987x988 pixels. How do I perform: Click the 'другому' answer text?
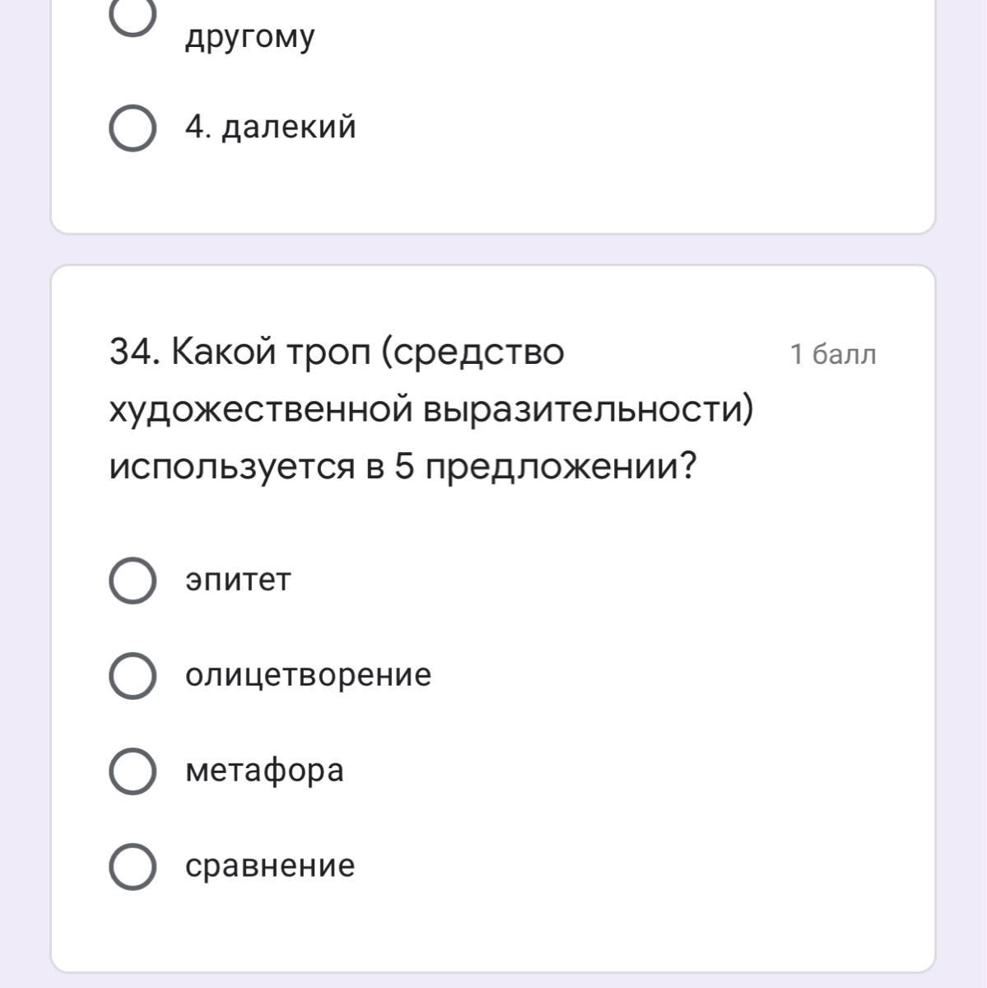point(249,37)
